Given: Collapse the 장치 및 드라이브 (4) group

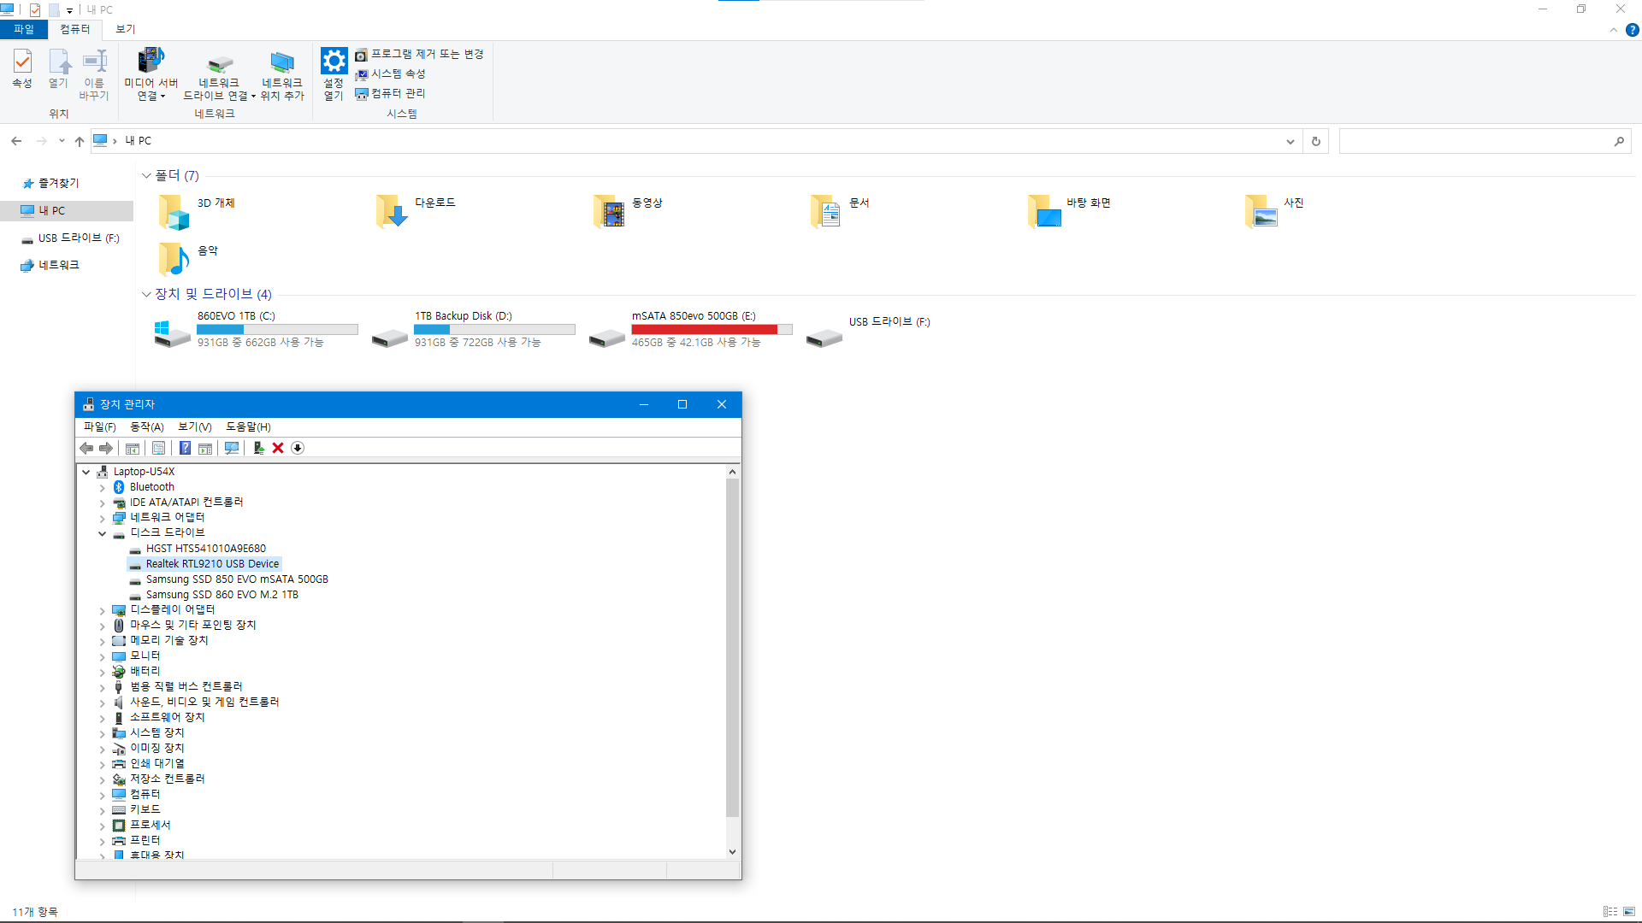Looking at the screenshot, I should (x=146, y=295).
